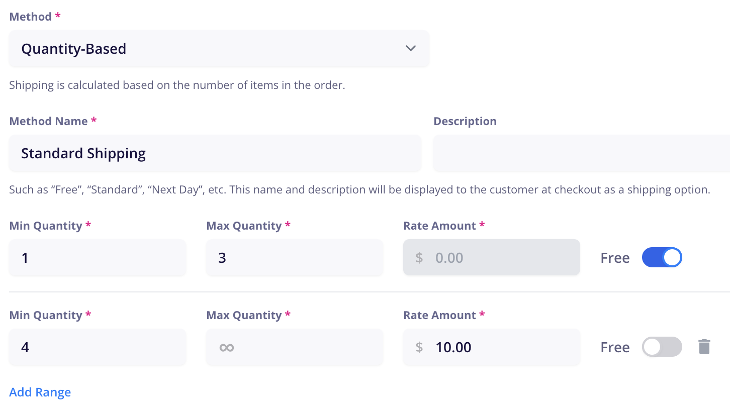Click the dollar sign in greyed 0.00 field
The width and height of the screenshot is (730, 407).
419,258
